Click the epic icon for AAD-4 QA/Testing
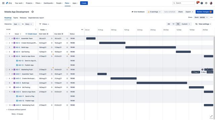 [14, 87]
